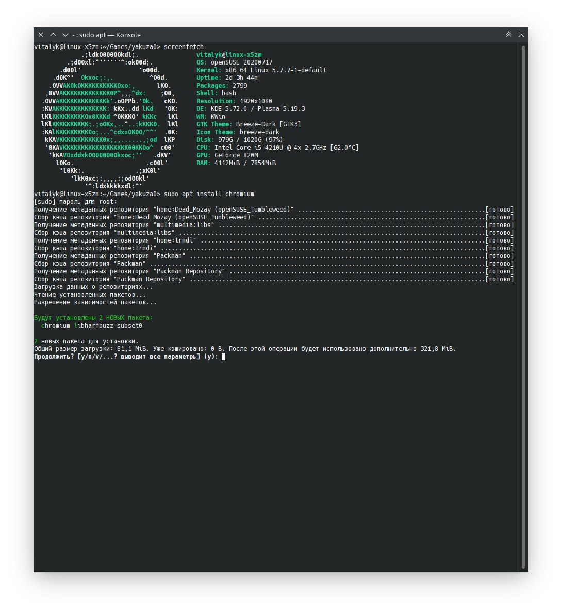Click 'Получение метаданных' line for home:Dead_Mozay
The image size is (562, 612).
click(274, 210)
